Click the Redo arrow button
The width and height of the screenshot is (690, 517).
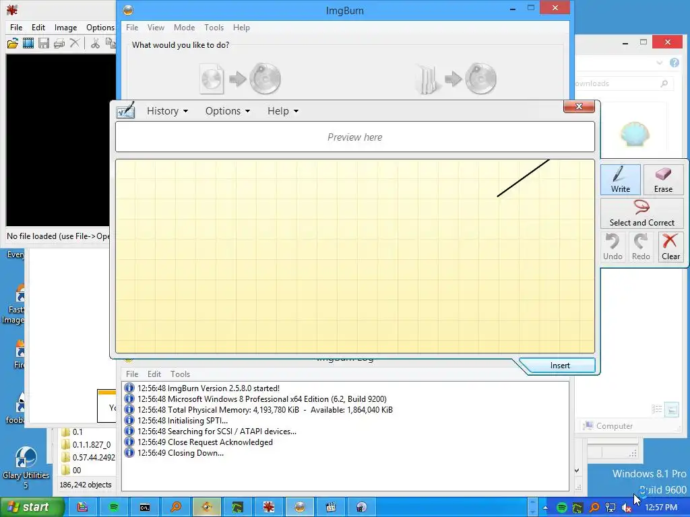(x=641, y=247)
